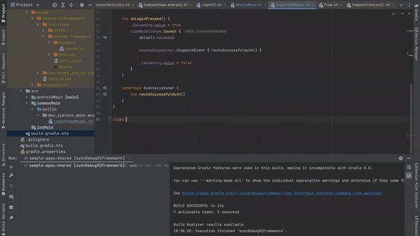Show hidden editor tabs dropdown
The image size is (420, 236).
click(x=401, y=5)
